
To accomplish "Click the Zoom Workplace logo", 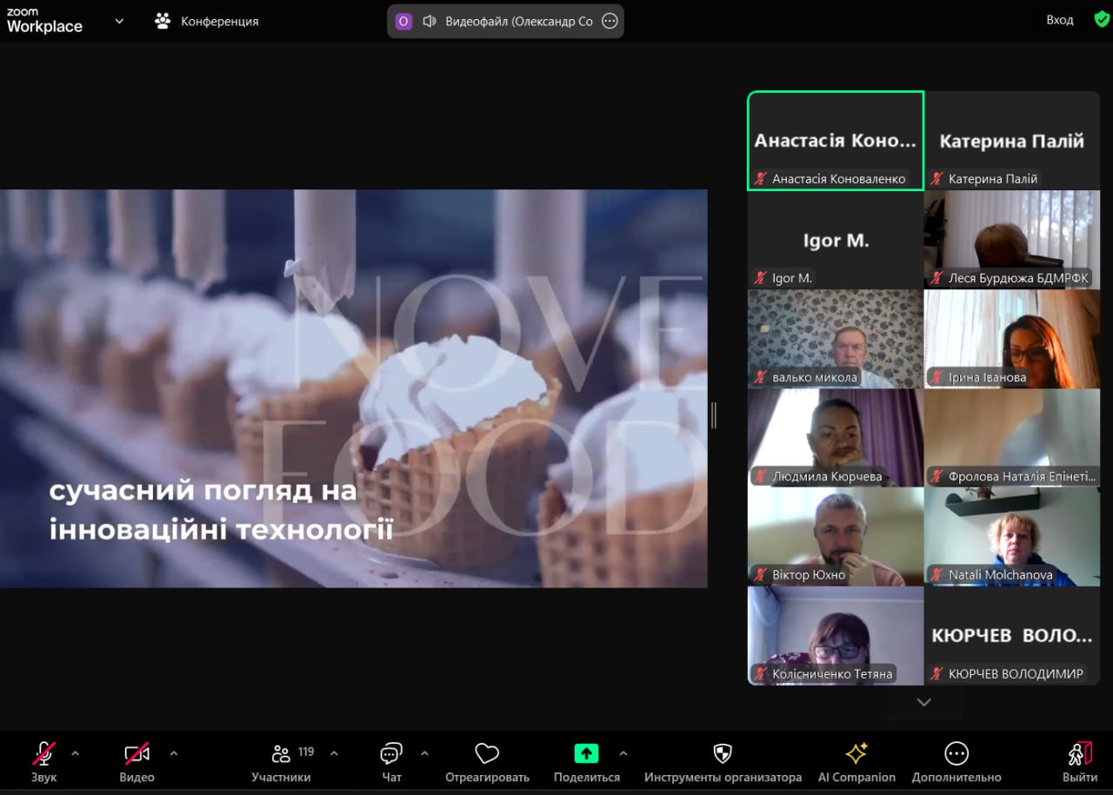I will point(44,22).
